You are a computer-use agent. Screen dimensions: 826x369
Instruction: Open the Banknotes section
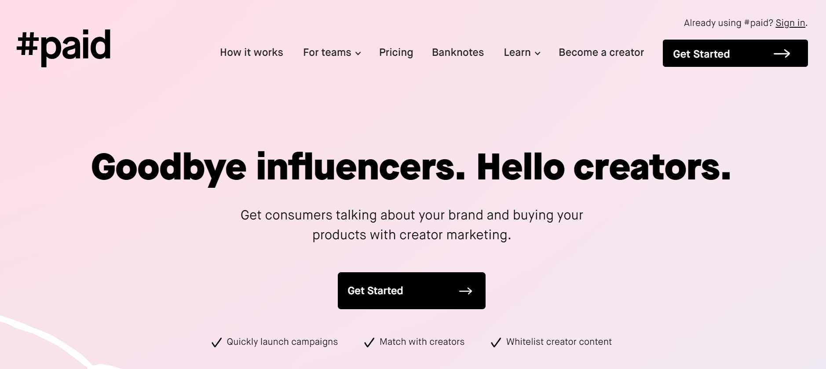click(458, 52)
